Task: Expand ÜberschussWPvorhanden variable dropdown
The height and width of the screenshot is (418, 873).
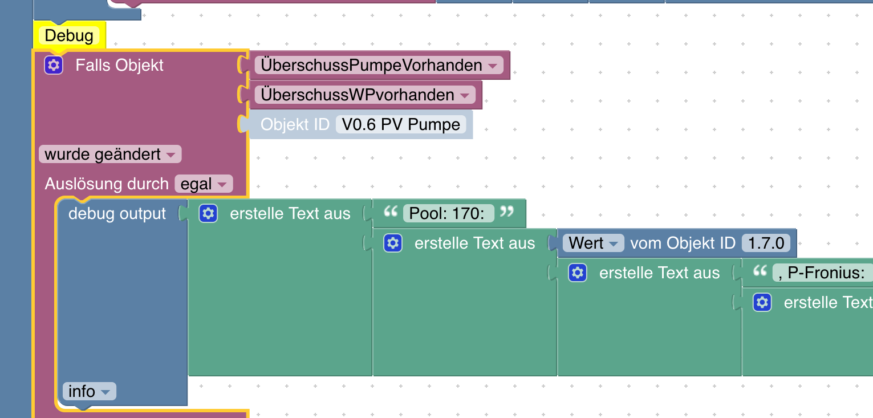Action: [x=464, y=95]
